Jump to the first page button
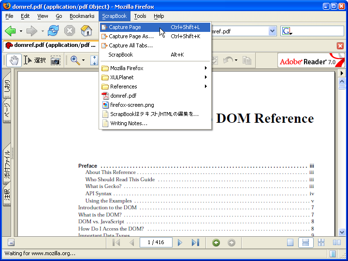 pos(116,243)
